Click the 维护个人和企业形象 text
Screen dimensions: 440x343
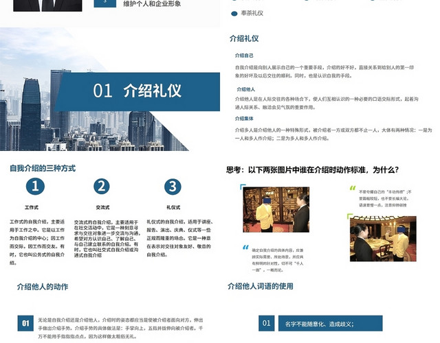(152, 3)
